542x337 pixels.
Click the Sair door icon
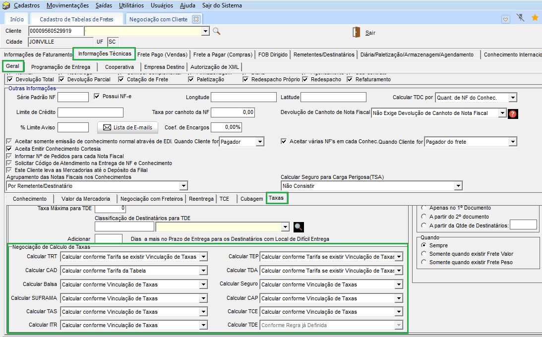[x=356, y=32]
